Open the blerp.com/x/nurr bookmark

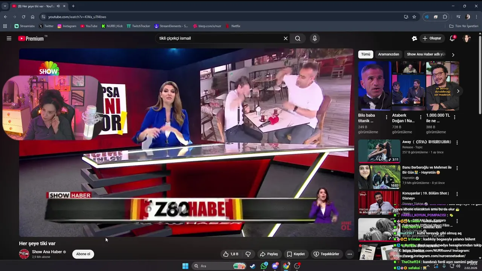[x=207, y=26]
